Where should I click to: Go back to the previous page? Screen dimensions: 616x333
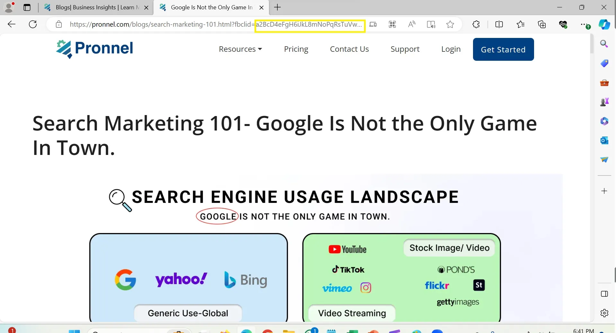12,24
